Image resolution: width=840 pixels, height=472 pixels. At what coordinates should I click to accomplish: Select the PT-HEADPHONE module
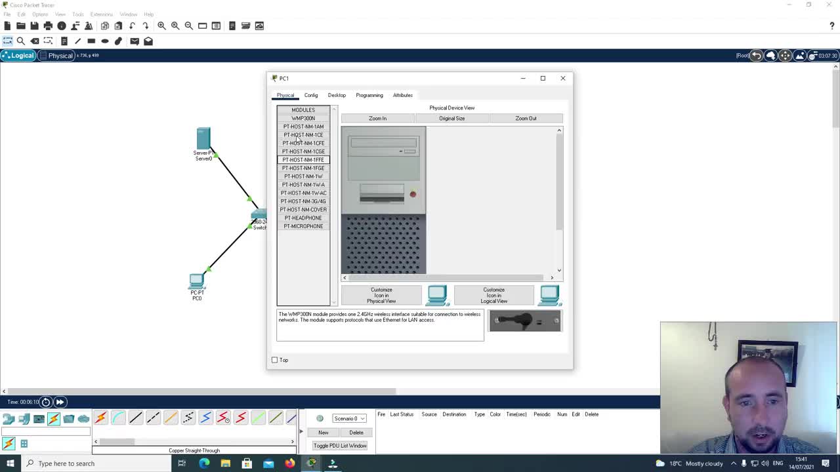[303, 218]
